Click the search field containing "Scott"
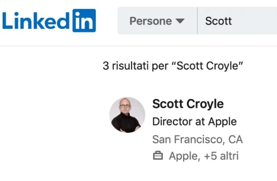The image size is (277, 181). (x=219, y=21)
